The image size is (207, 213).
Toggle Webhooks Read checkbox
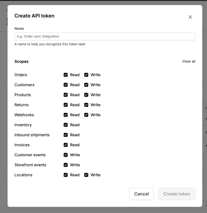[x=66, y=115]
